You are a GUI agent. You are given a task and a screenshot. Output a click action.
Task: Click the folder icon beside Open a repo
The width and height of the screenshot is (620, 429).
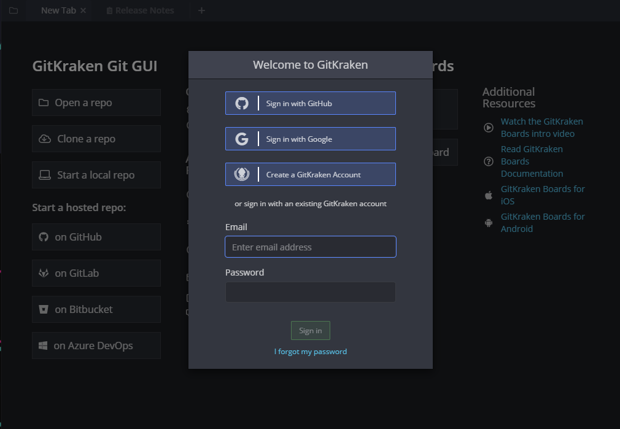(x=44, y=102)
